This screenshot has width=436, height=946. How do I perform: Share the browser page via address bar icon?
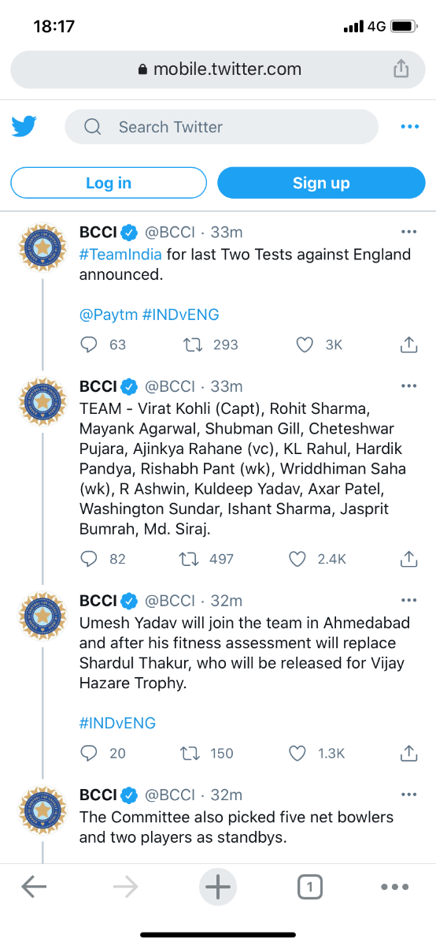point(401,69)
